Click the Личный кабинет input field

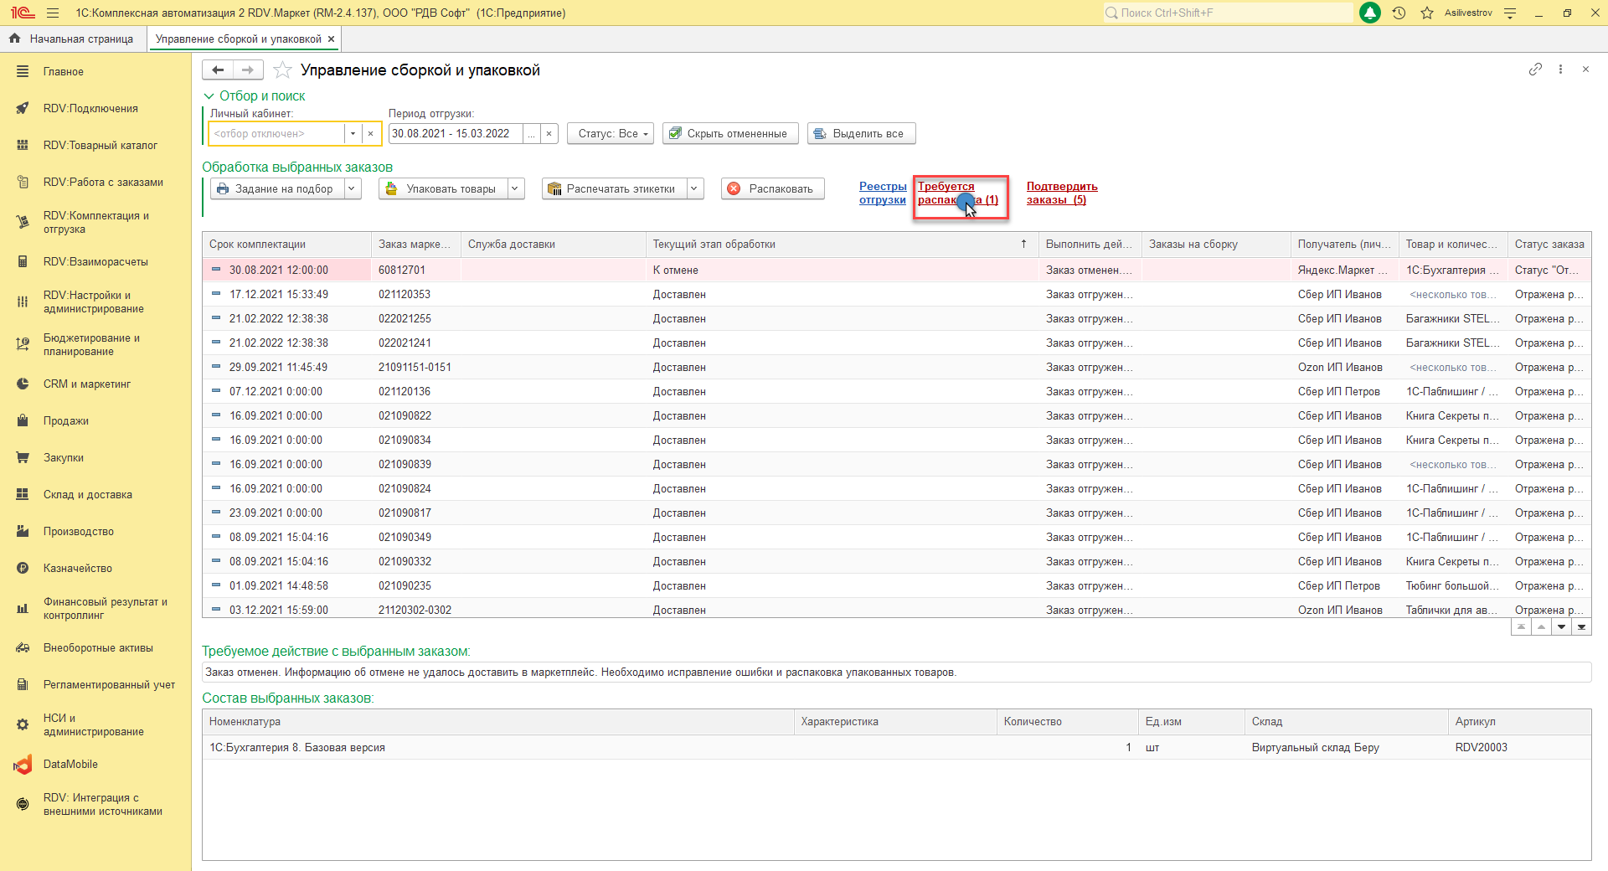pyautogui.click(x=276, y=134)
